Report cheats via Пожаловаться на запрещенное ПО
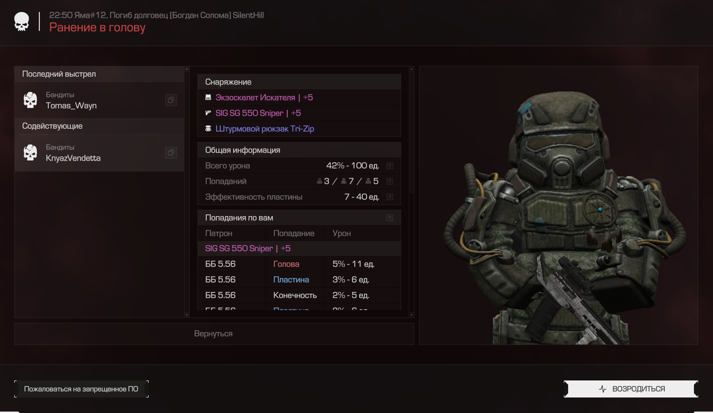The height and width of the screenshot is (413, 713). (81, 389)
